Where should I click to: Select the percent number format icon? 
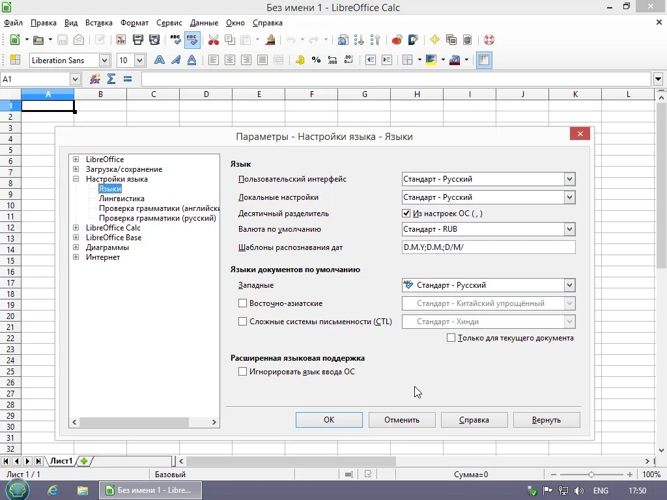pos(316,60)
